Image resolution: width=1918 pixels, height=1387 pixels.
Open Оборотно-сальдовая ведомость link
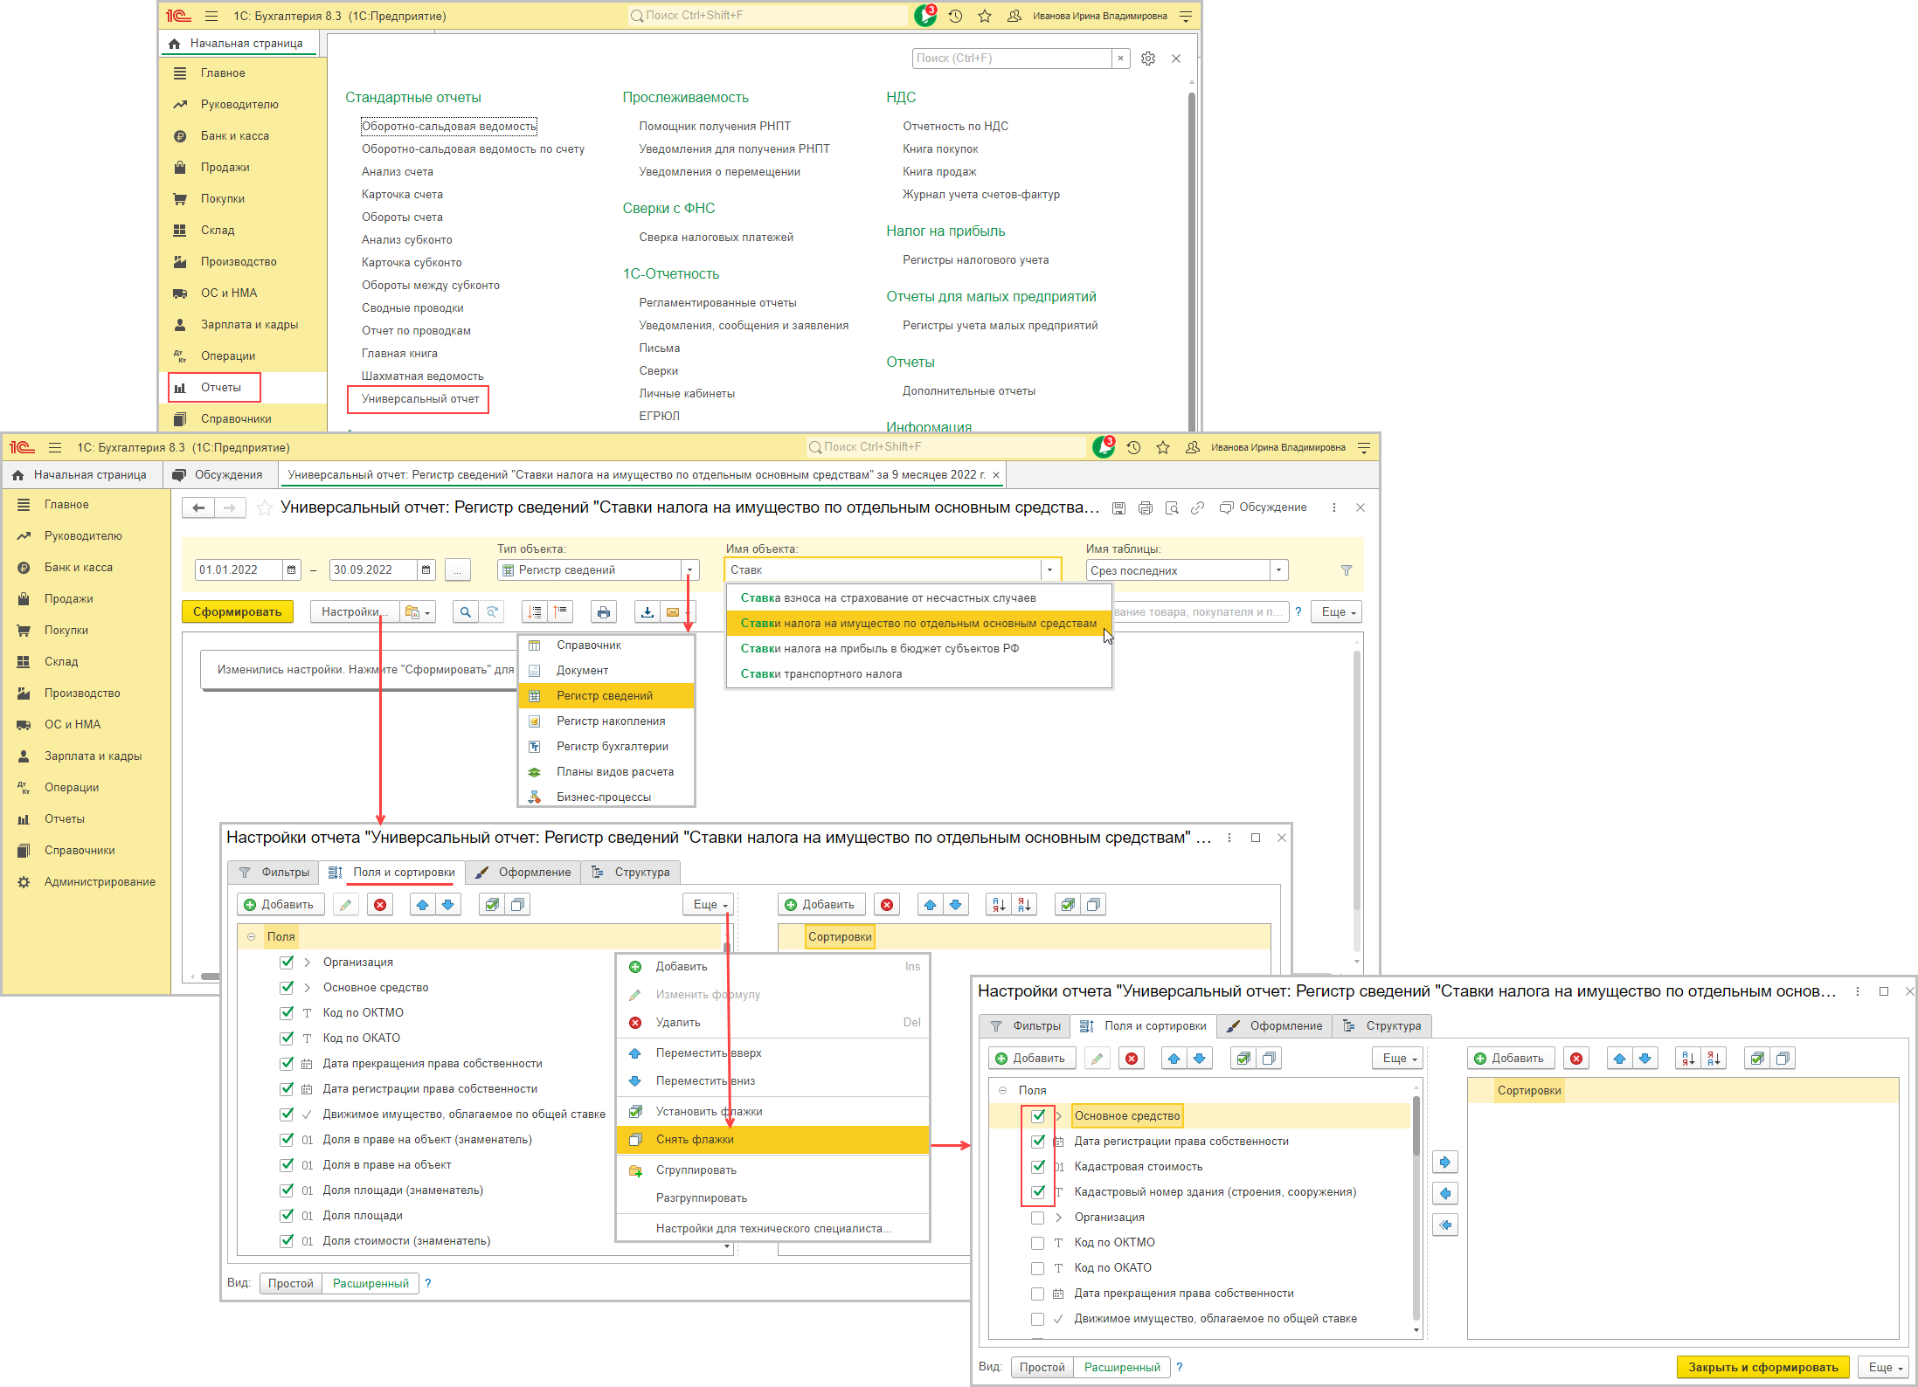point(449,127)
